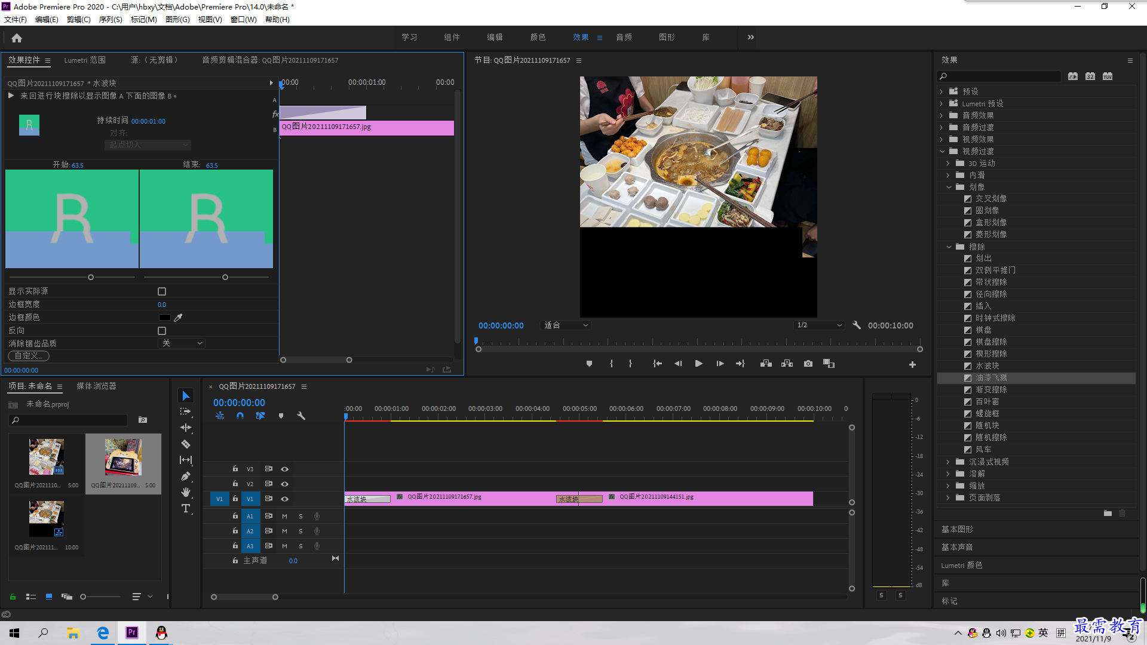Viewport: 1147px width, 645px height.
Task: Step back one frame in program monitor
Action: click(678, 364)
